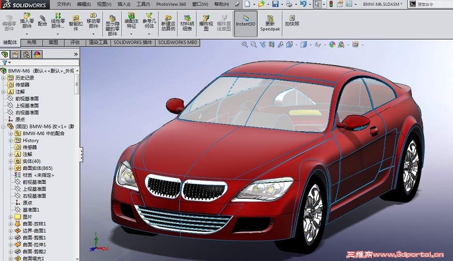Screen dimensions: 453x261
Task: Open the 视图(V) menu
Action: click(x=104, y=4)
